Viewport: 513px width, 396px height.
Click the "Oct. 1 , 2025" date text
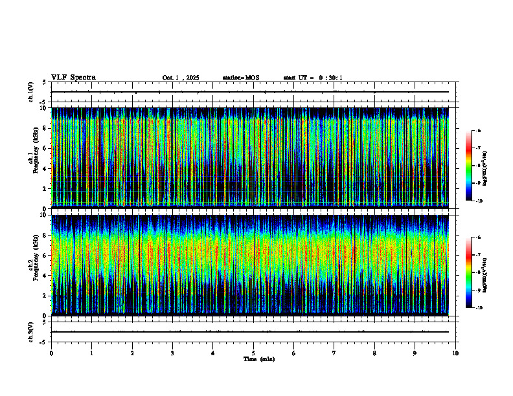(x=181, y=78)
